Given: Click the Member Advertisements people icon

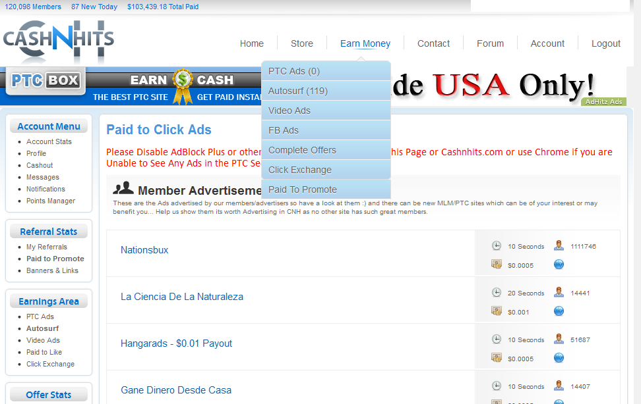Looking at the screenshot, I should point(123,188).
